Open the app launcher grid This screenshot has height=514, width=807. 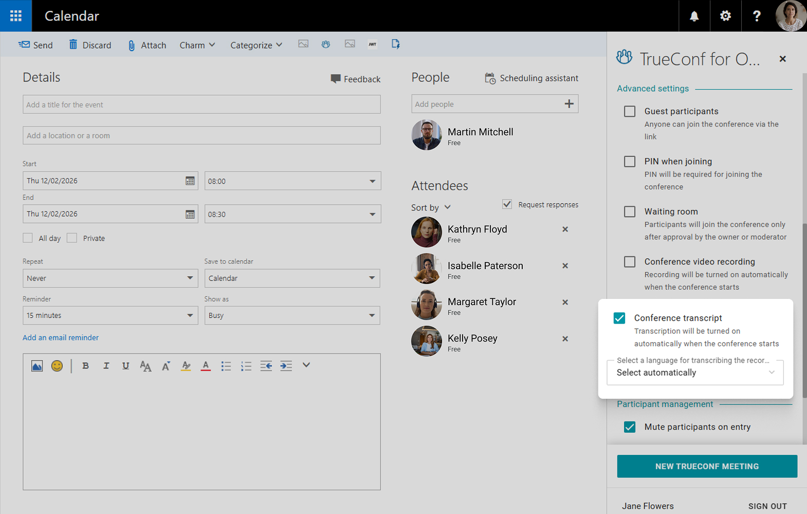[x=16, y=16]
